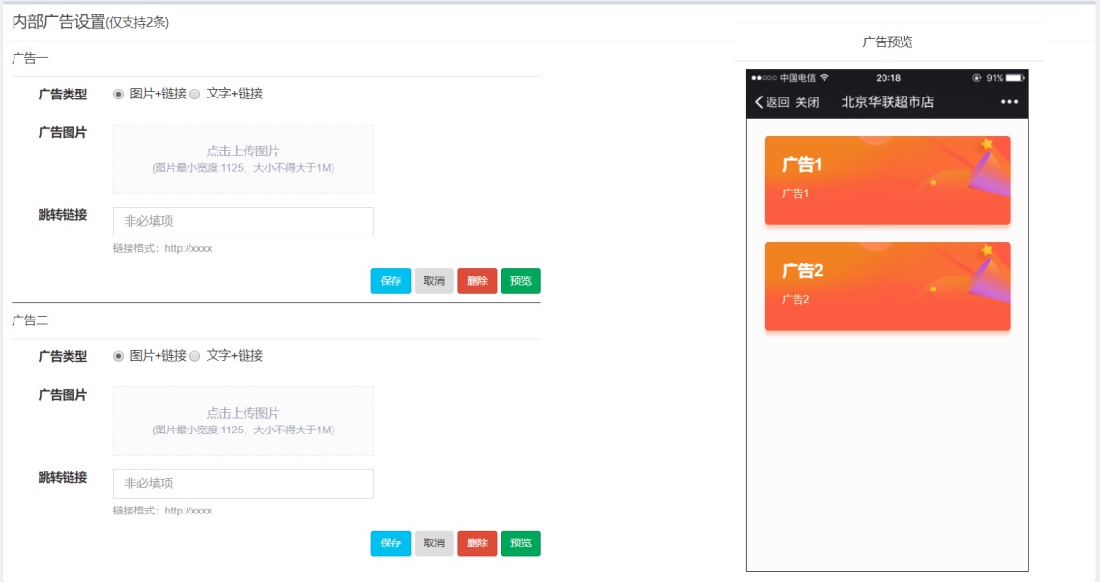Click the 广告预览 heading
Screen dimensions: 1100x582
(x=887, y=42)
